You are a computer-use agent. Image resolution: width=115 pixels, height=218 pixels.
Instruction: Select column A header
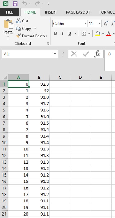[x=19, y=78]
